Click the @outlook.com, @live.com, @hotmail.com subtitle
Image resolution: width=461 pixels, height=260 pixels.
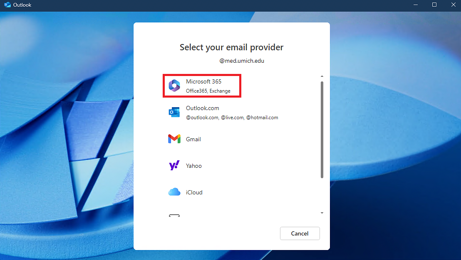click(x=232, y=118)
